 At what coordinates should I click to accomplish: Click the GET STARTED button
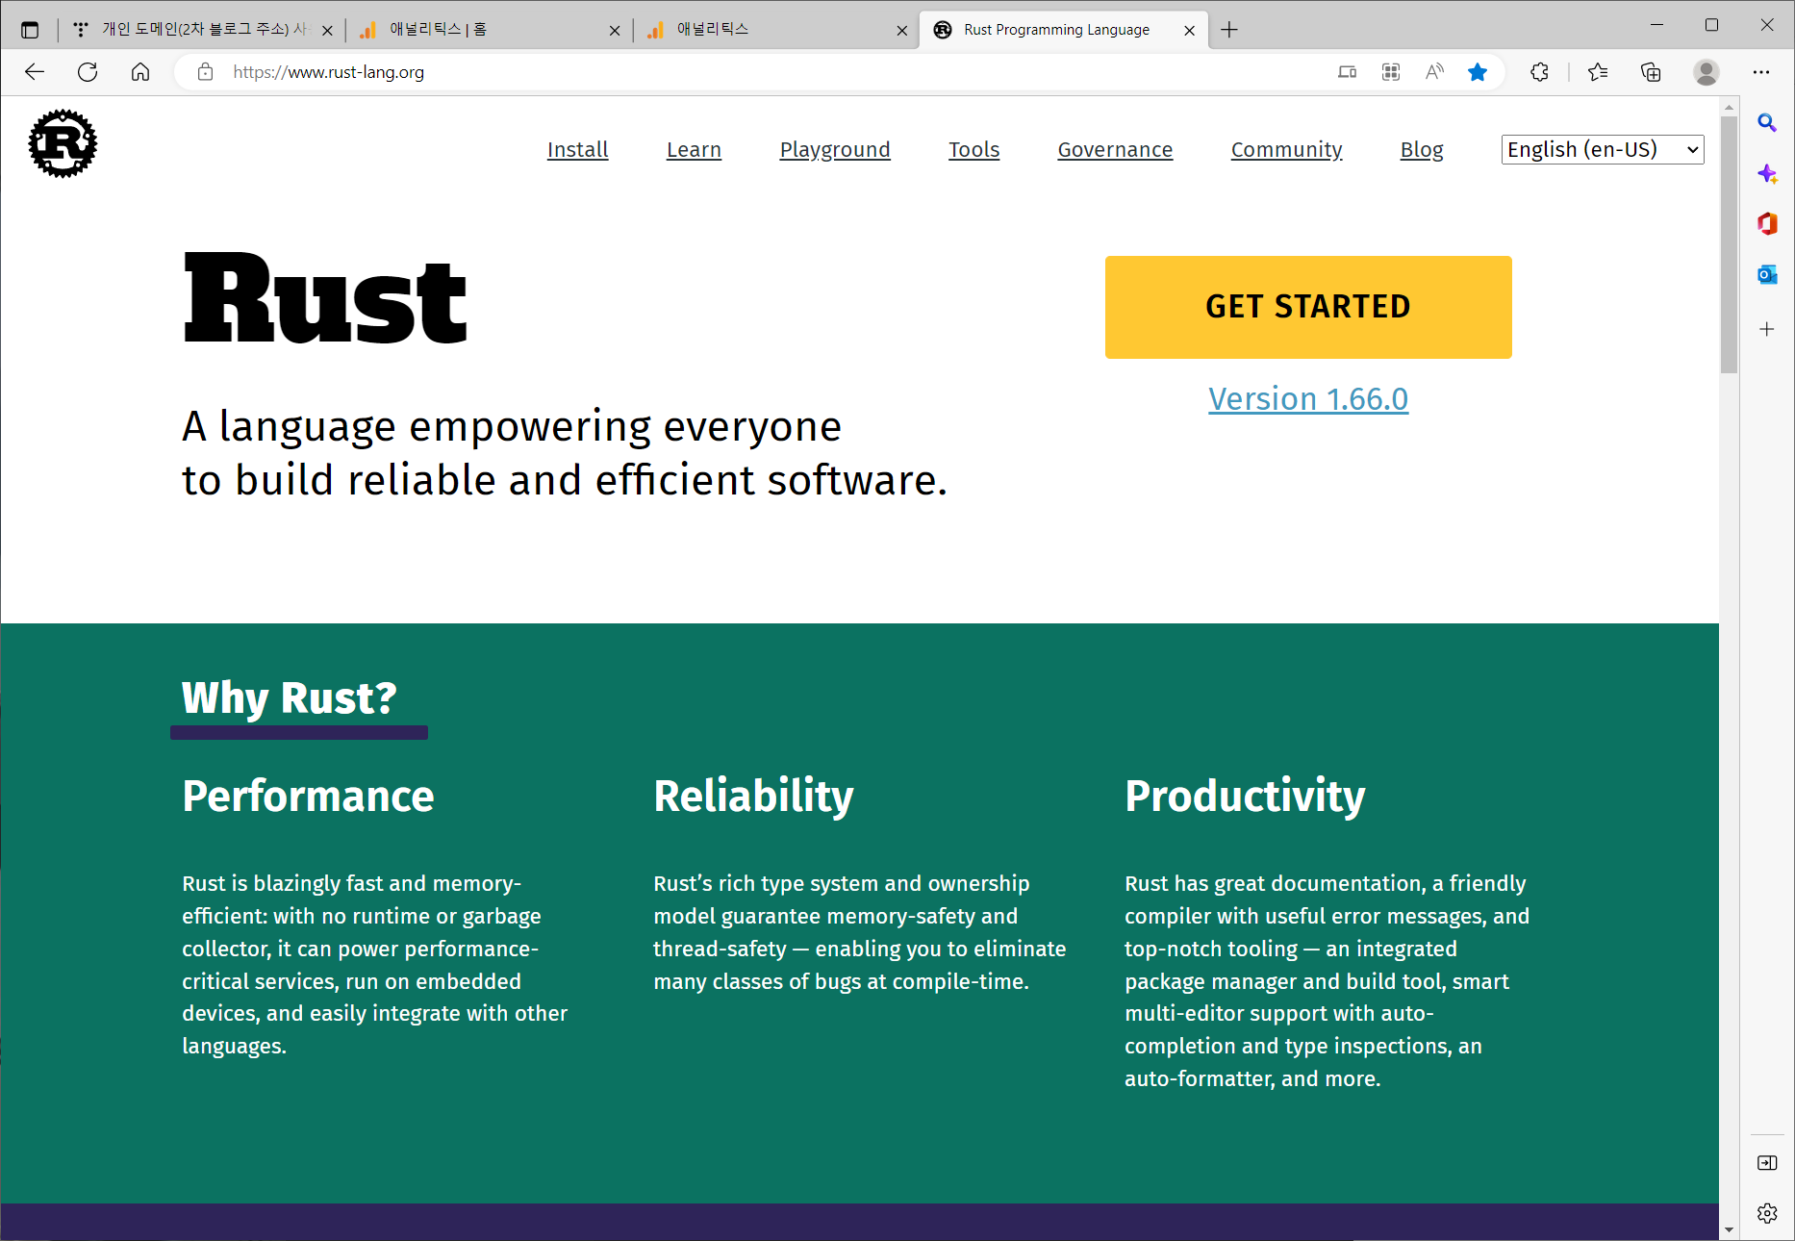click(1308, 307)
